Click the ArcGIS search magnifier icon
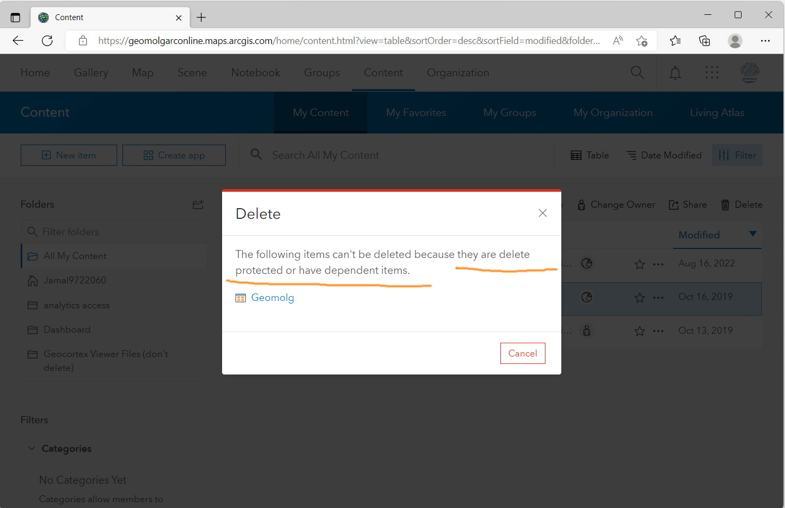This screenshot has width=785, height=508. [638, 73]
